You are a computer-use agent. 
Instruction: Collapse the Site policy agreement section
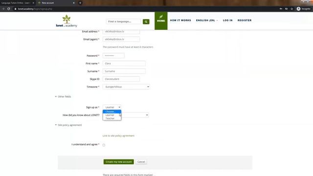click(x=68, y=125)
